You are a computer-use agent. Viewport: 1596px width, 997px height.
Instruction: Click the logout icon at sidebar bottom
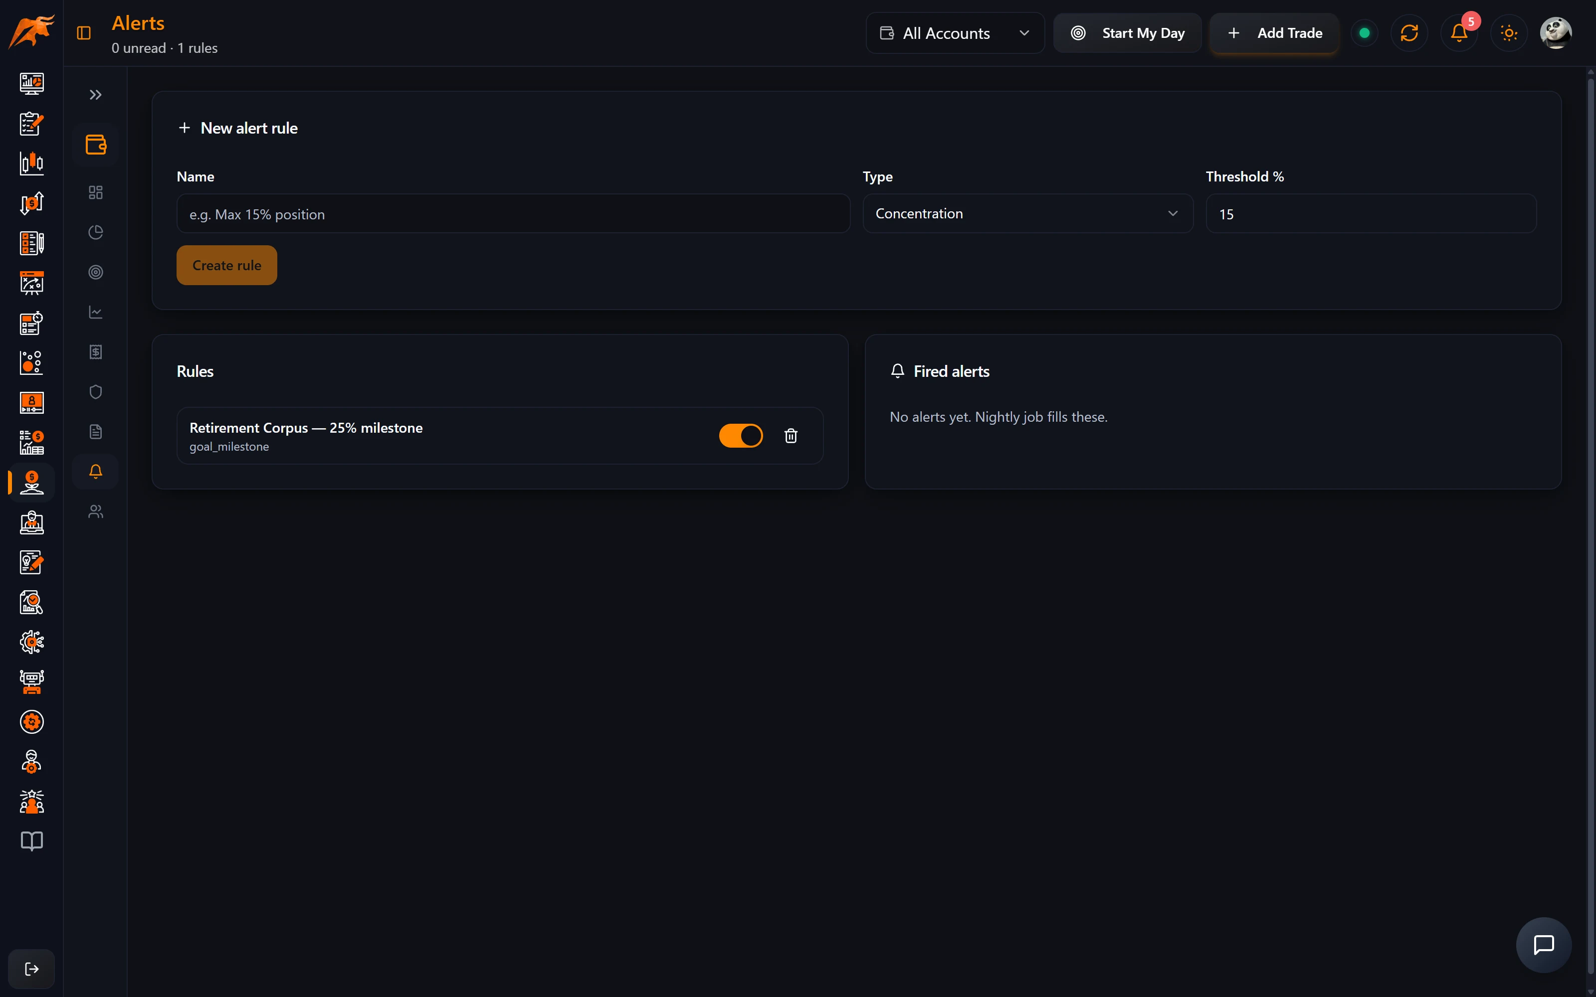(x=31, y=969)
